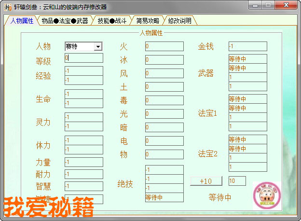Click the app icon in title bar
The image size is (301, 221).
pos(8,7)
